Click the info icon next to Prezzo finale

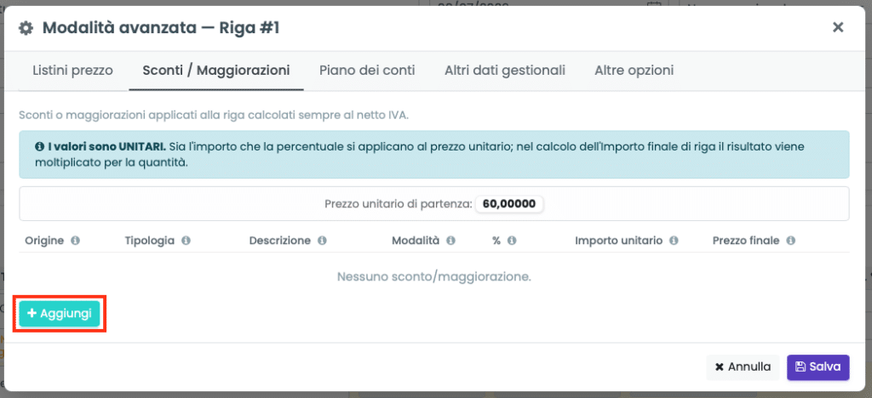pos(790,241)
